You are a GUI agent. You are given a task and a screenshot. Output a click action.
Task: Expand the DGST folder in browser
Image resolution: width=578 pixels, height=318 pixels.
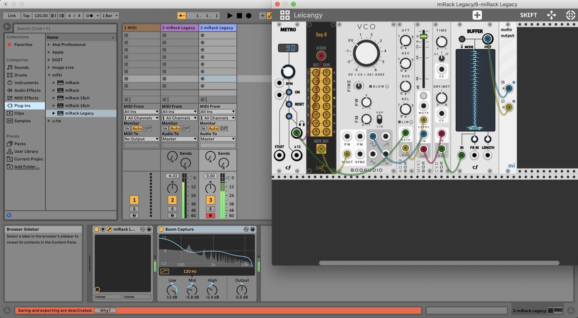[49, 60]
